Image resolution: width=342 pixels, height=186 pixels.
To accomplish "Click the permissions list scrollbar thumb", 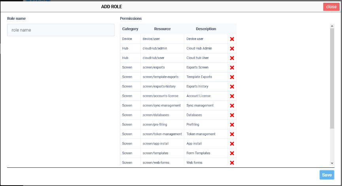I will coord(332,78).
